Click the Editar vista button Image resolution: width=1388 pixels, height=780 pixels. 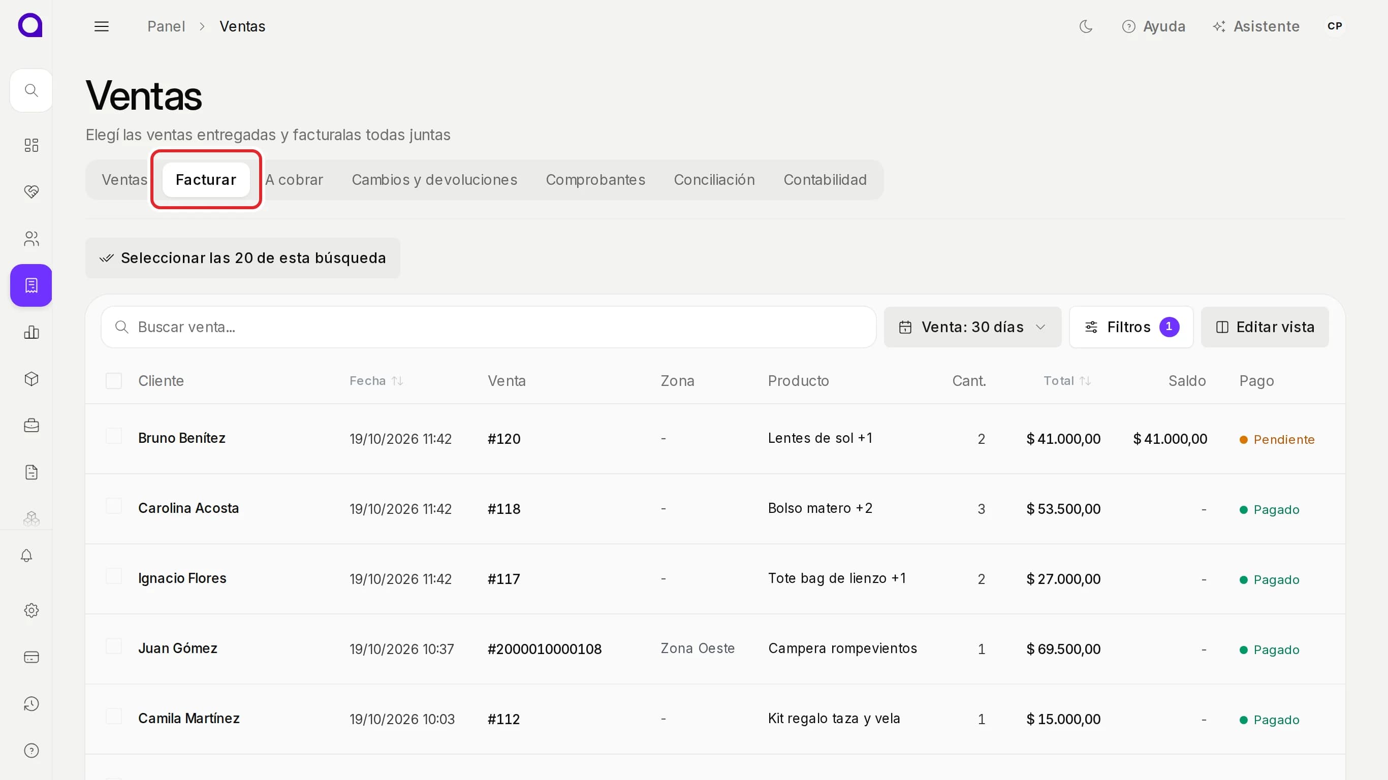coord(1265,327)
